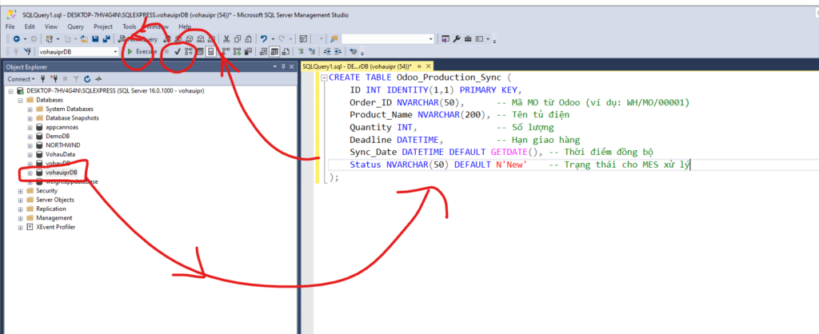Image resolution: width=819 pixels, height=334 pixels.
Task: Open the Query menu
Action: [x=74, y=26]
